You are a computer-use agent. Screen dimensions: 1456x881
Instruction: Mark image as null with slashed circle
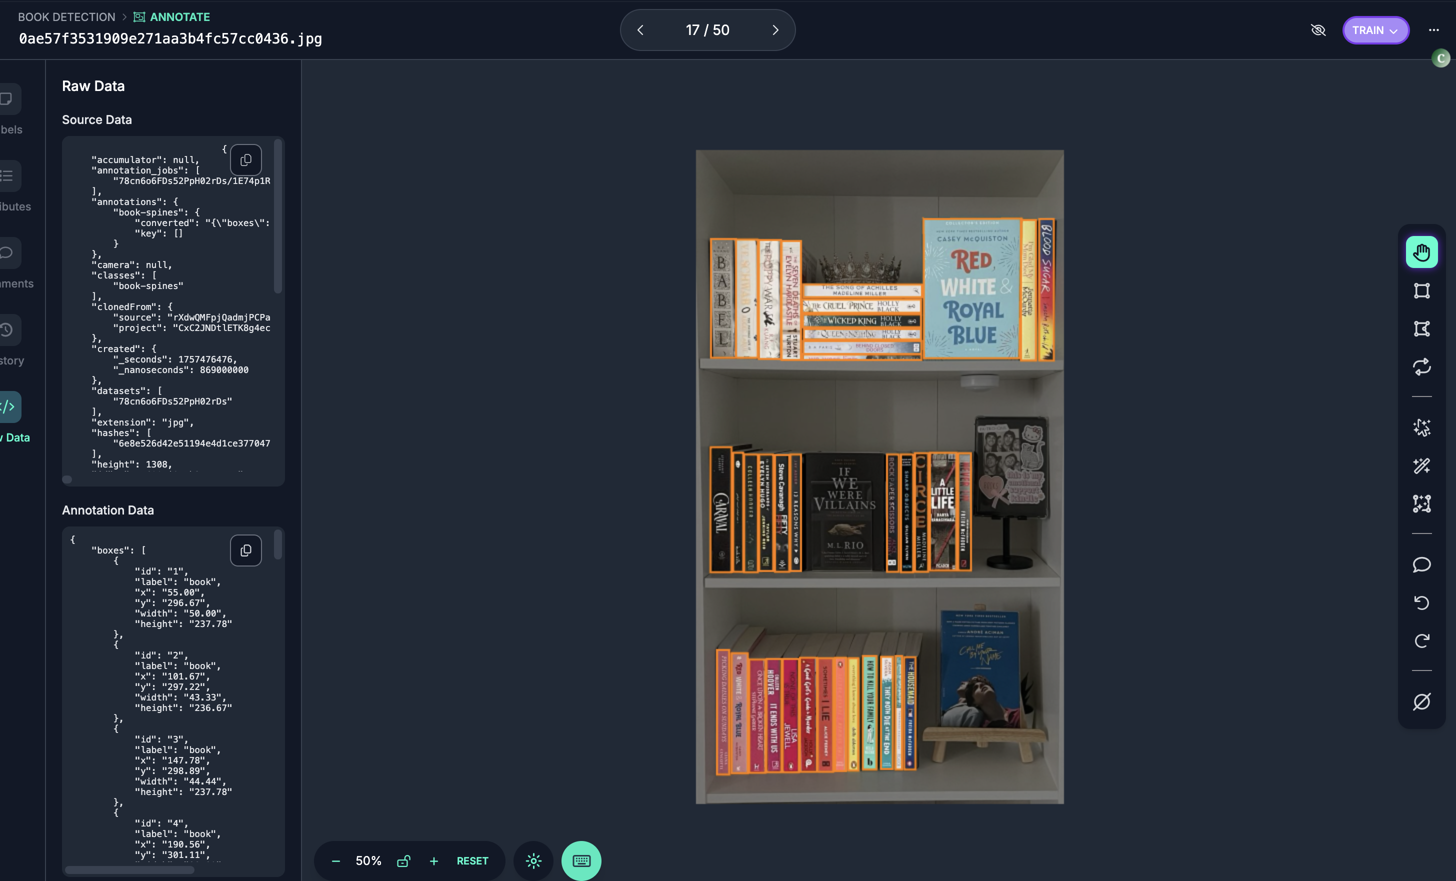pyautogui.click(x=1421, y=701)
